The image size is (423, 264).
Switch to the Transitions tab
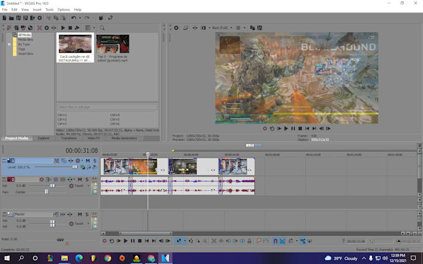pyautogui.click(x=69, y=138)
